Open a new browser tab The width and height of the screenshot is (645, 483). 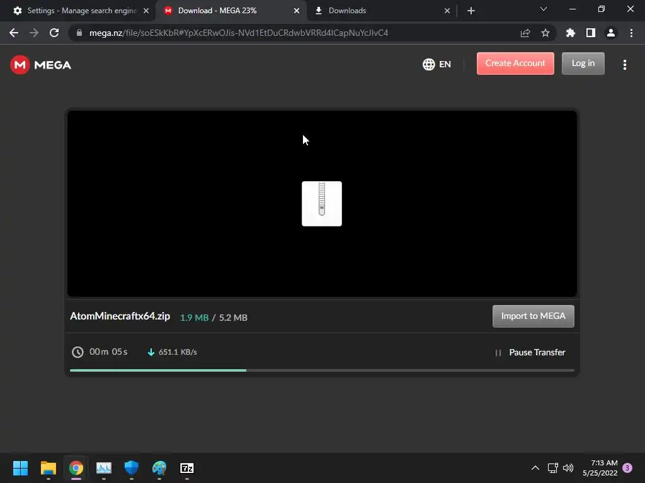(x=471, y=11)
